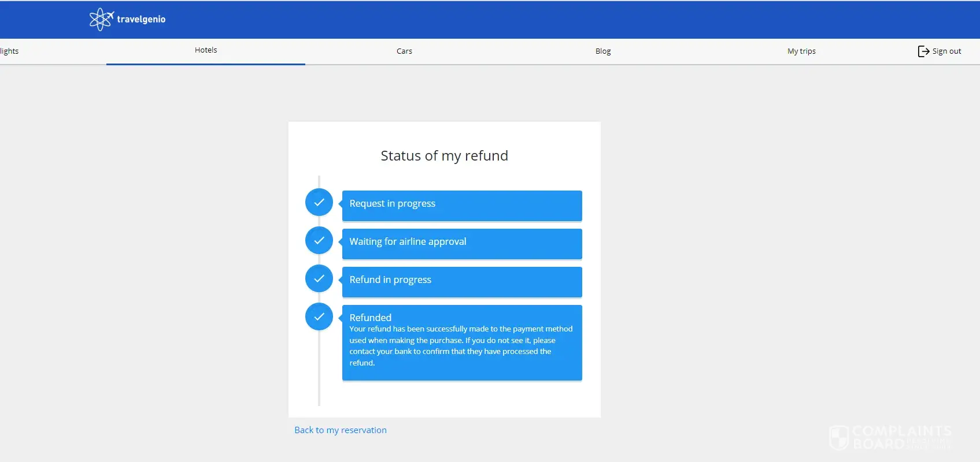
Task: Click the travelgenio atom logo icon
Action: tap(101, 19)
